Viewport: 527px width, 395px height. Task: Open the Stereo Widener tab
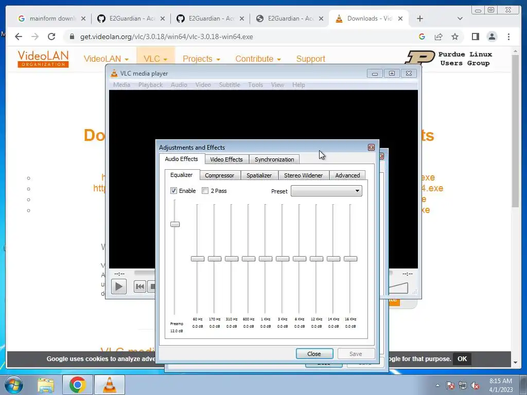point(303,175)
